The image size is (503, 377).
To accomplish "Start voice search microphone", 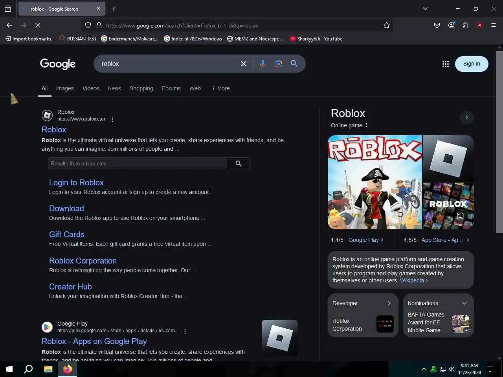I will [263, 64].
